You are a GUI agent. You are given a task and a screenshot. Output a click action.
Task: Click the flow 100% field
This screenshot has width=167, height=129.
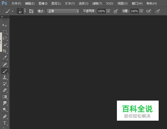tap(135, 11)
